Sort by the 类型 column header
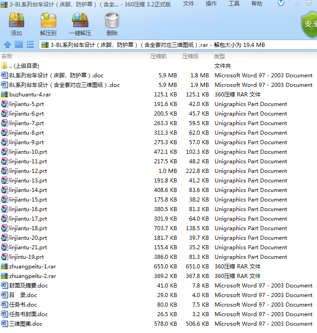 [220, 56]
